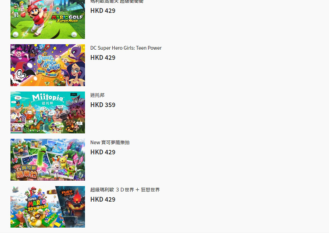Screen dimensions: 329x233
Task: Click the New 寶可夢隨樂拍 title
Action: pyautogui.click(x=110, y=143)
